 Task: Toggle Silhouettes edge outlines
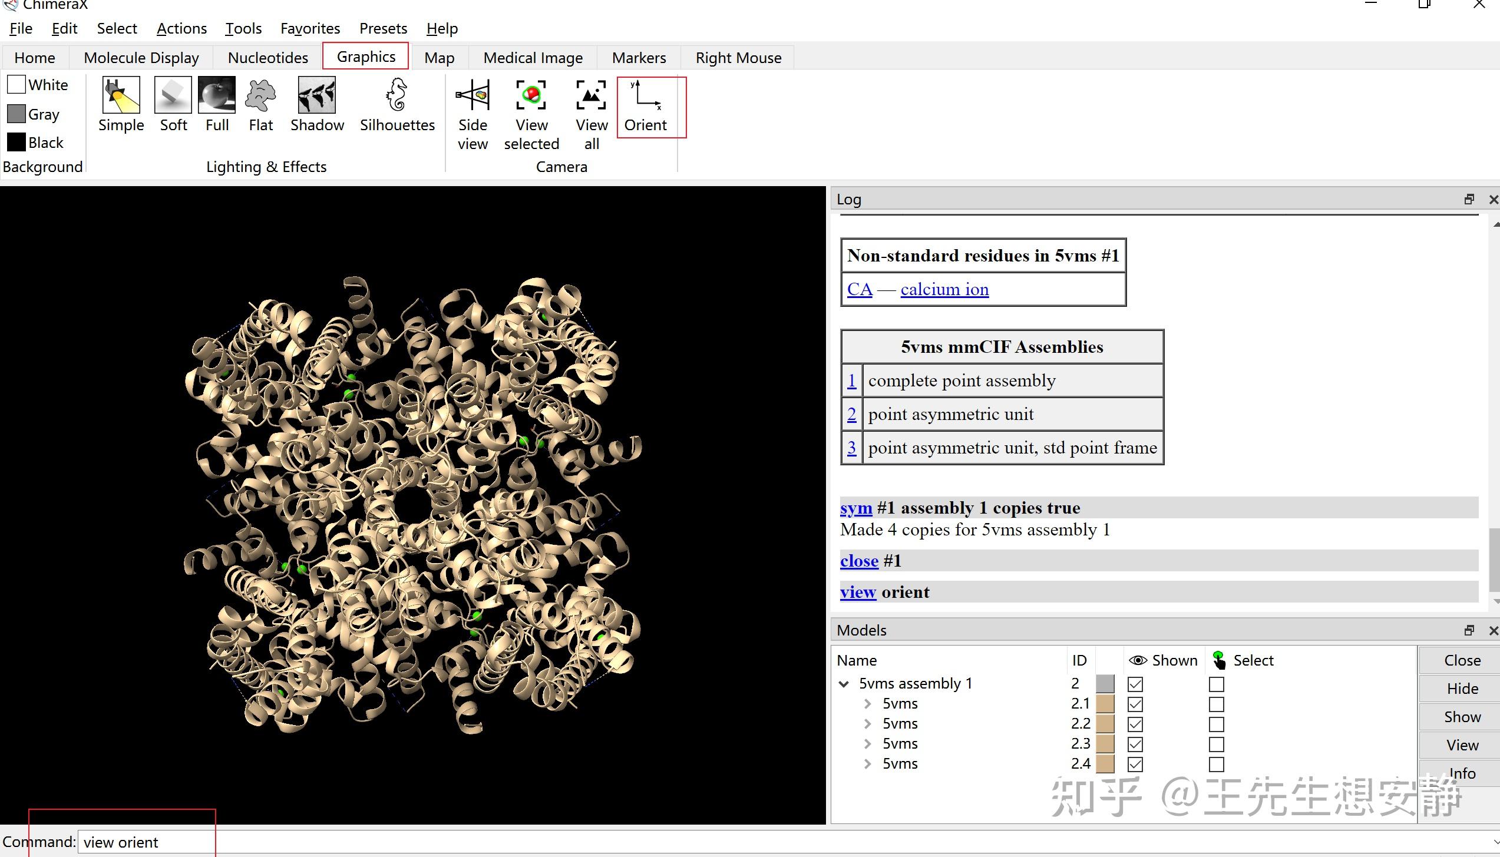[x=397, y=95]
